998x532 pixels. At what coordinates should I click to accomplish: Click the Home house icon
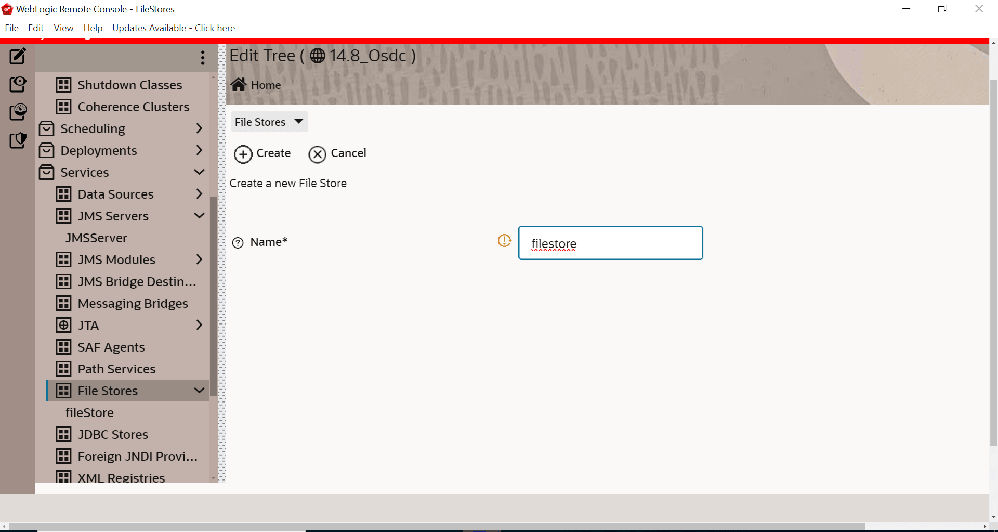pyautogui.click(x=239, y=84)
